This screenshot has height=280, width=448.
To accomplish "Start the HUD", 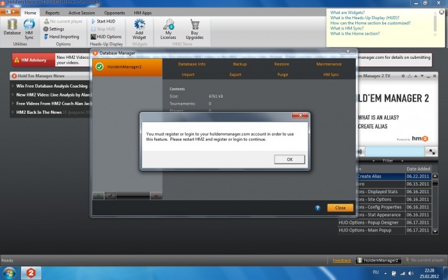I will click(103, 21).
